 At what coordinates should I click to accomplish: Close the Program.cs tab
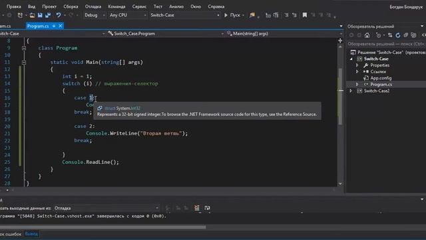click(x=61, y=26)
